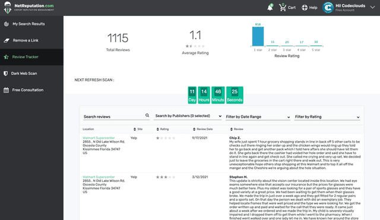
Task: Open Walmart Supercenter link in Stephen M. row
Action: pos(99,177)
